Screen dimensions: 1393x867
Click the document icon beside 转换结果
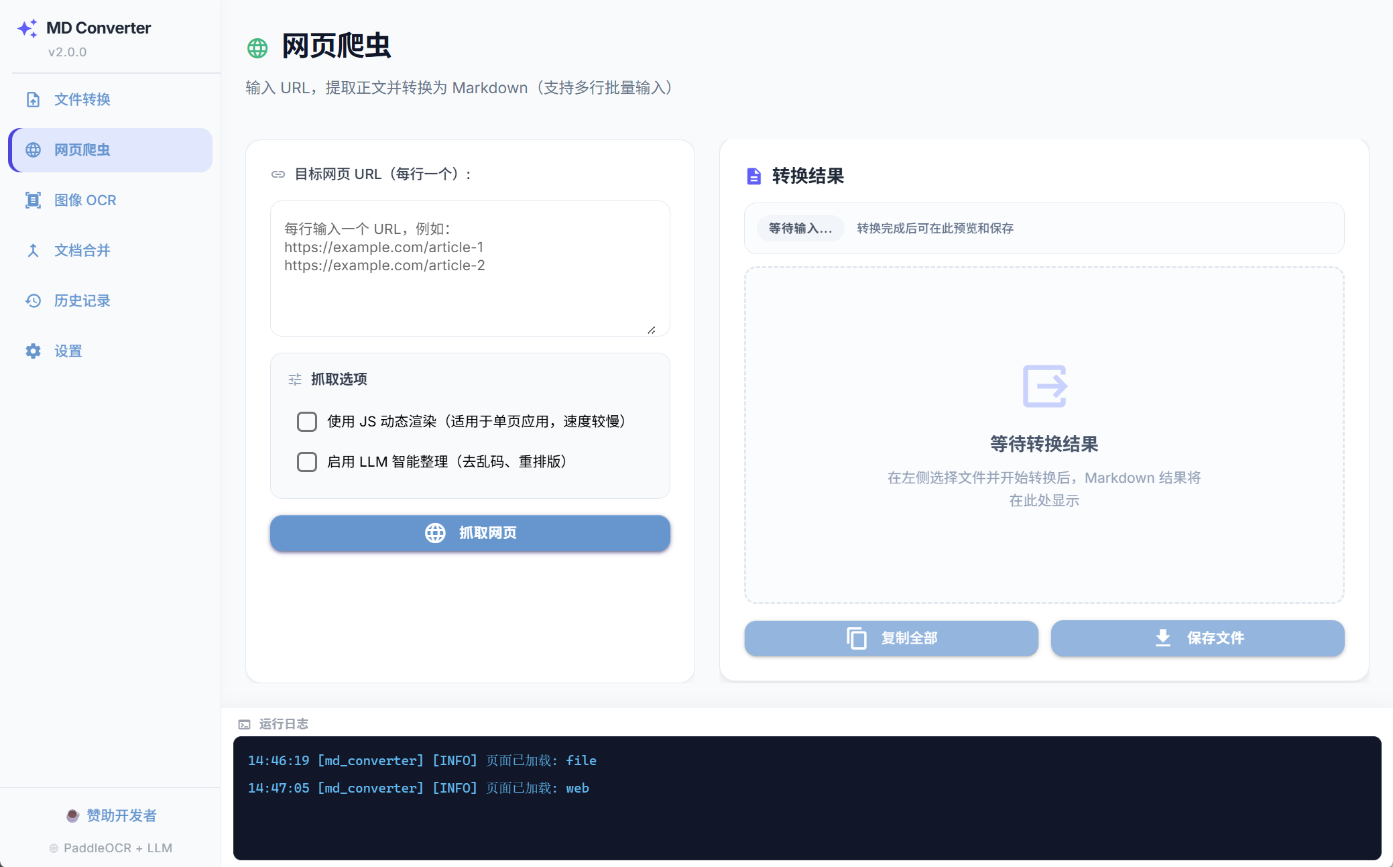coord(753,176)
